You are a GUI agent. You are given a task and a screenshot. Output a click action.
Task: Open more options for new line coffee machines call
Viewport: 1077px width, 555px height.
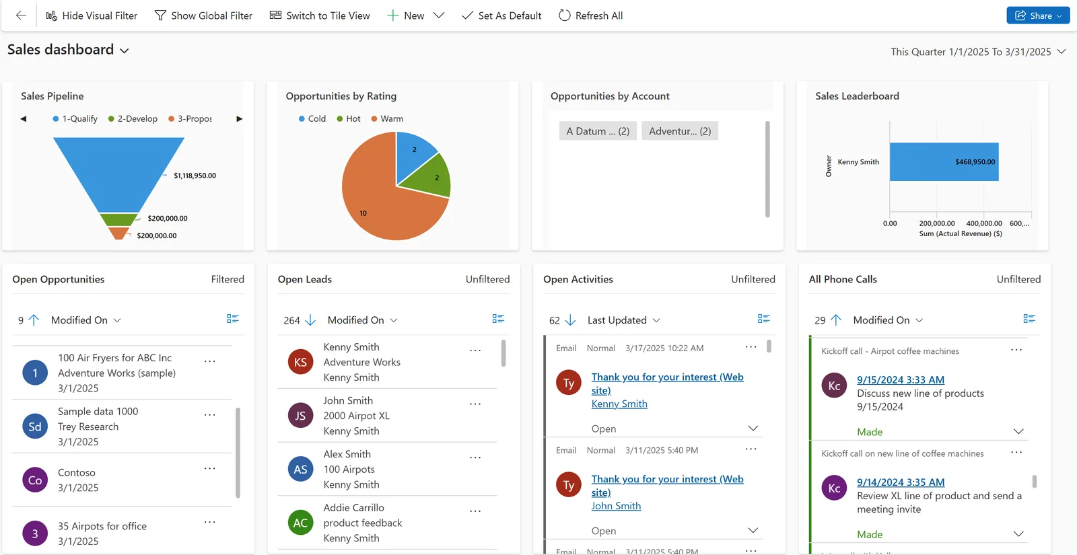pyautogui.click(x=1016, y=453)
